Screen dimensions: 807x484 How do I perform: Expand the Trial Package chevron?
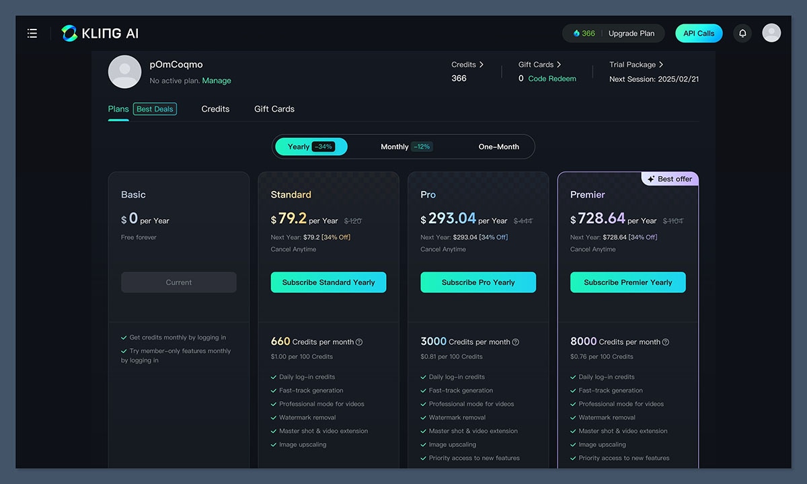(660, 64)
